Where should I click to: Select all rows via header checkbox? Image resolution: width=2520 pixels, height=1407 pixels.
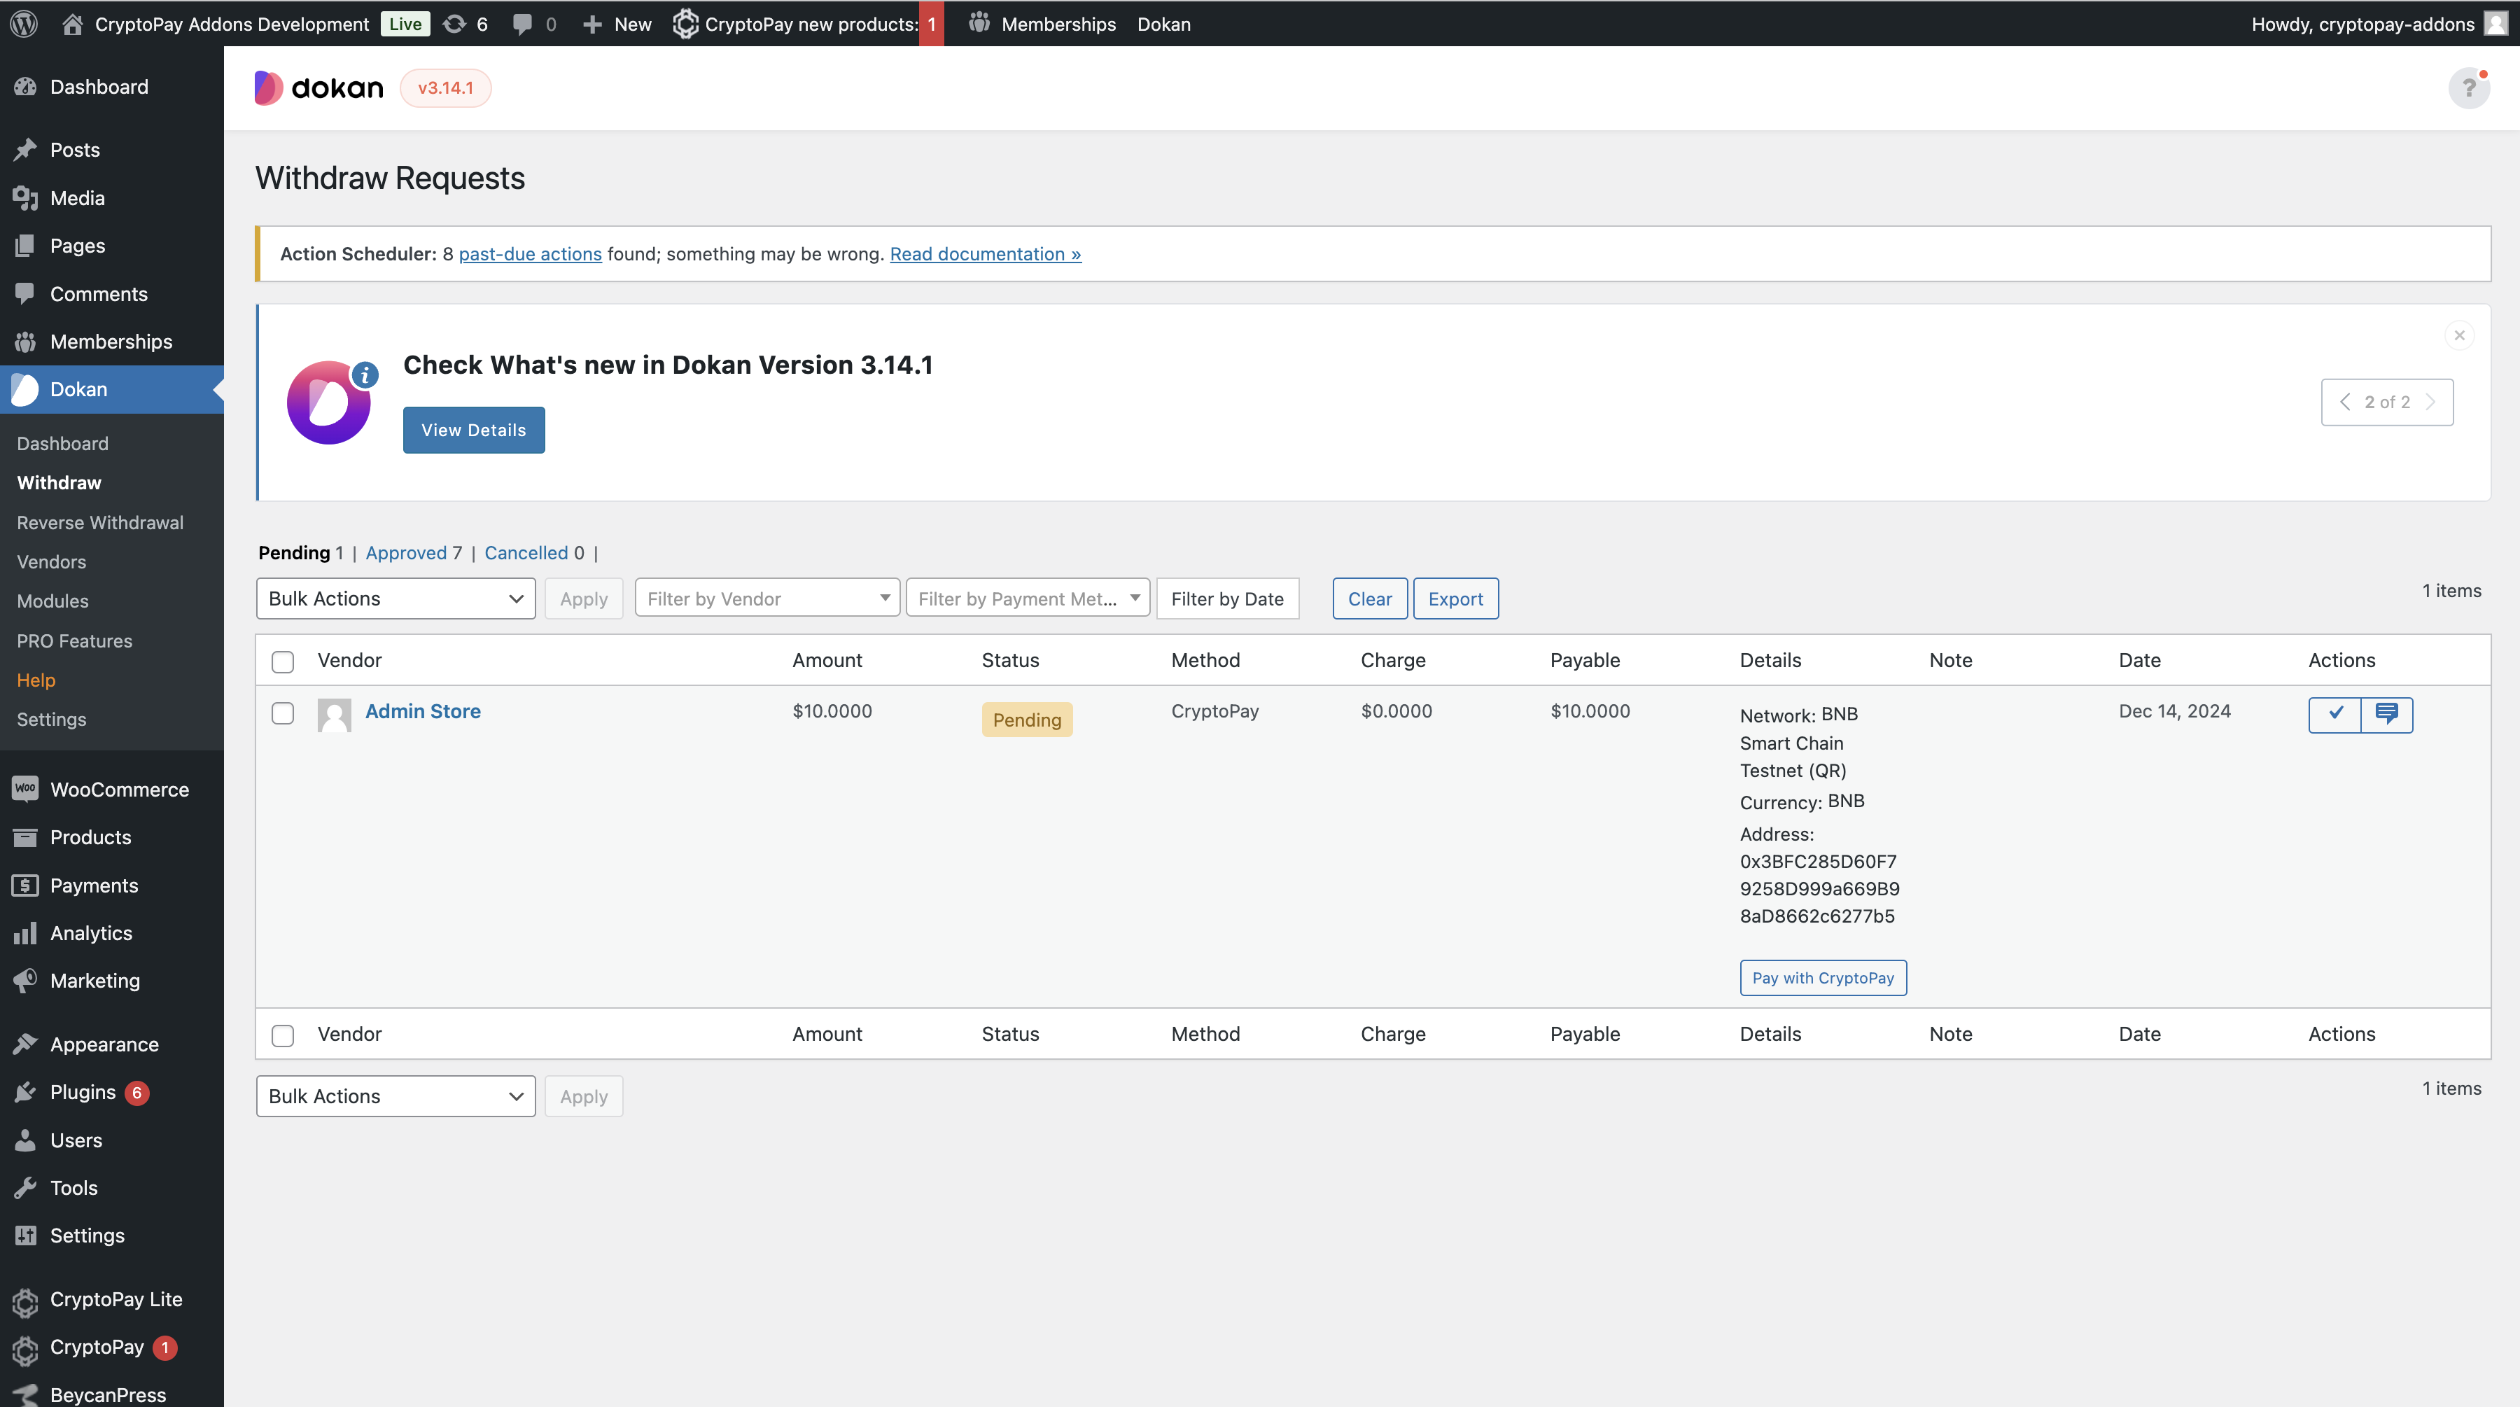pos(283,661)
